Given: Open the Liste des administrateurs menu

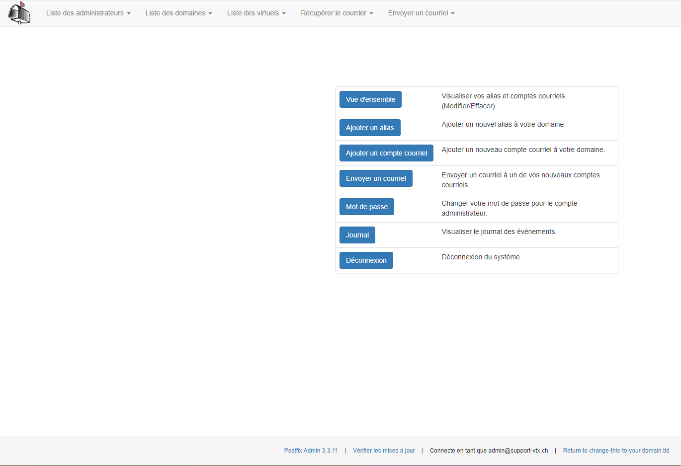Looking at the screenshot, I should point(88,13).
